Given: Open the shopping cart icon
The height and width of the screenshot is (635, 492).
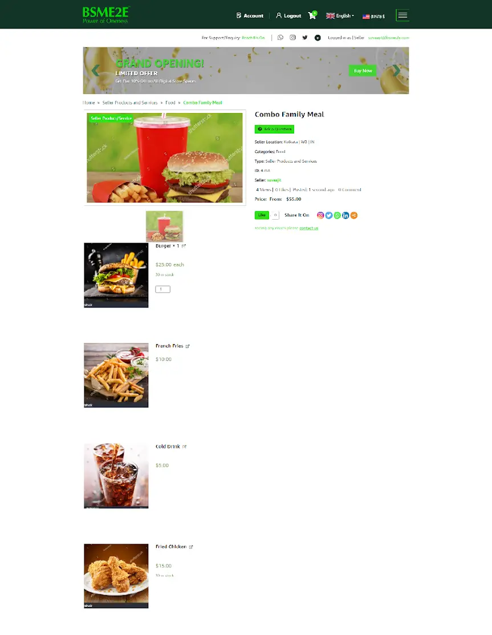Looking at the screenshot, I should coord(312,15).
